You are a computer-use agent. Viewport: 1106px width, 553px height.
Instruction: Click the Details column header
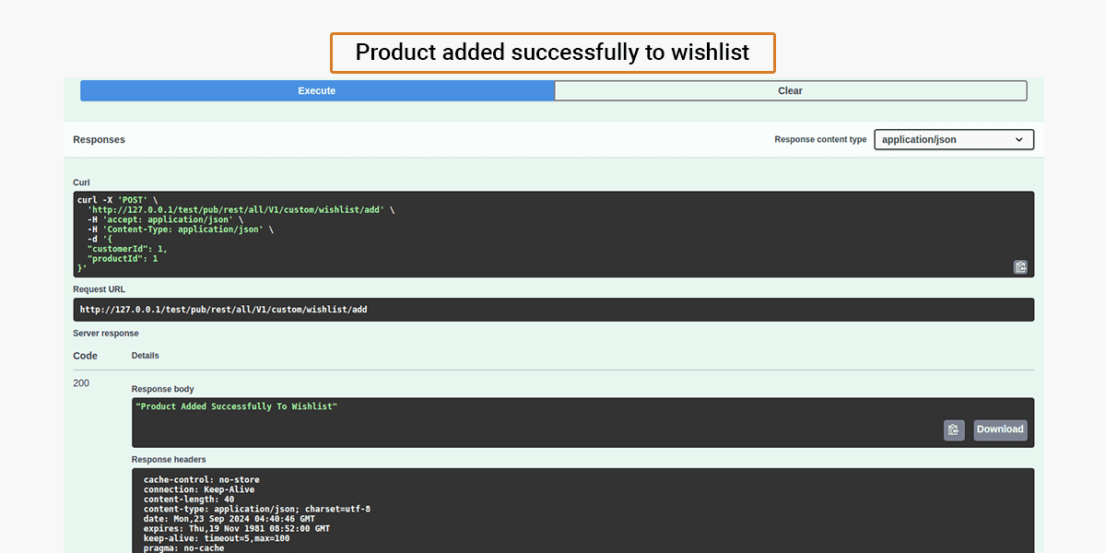(146, 356)
